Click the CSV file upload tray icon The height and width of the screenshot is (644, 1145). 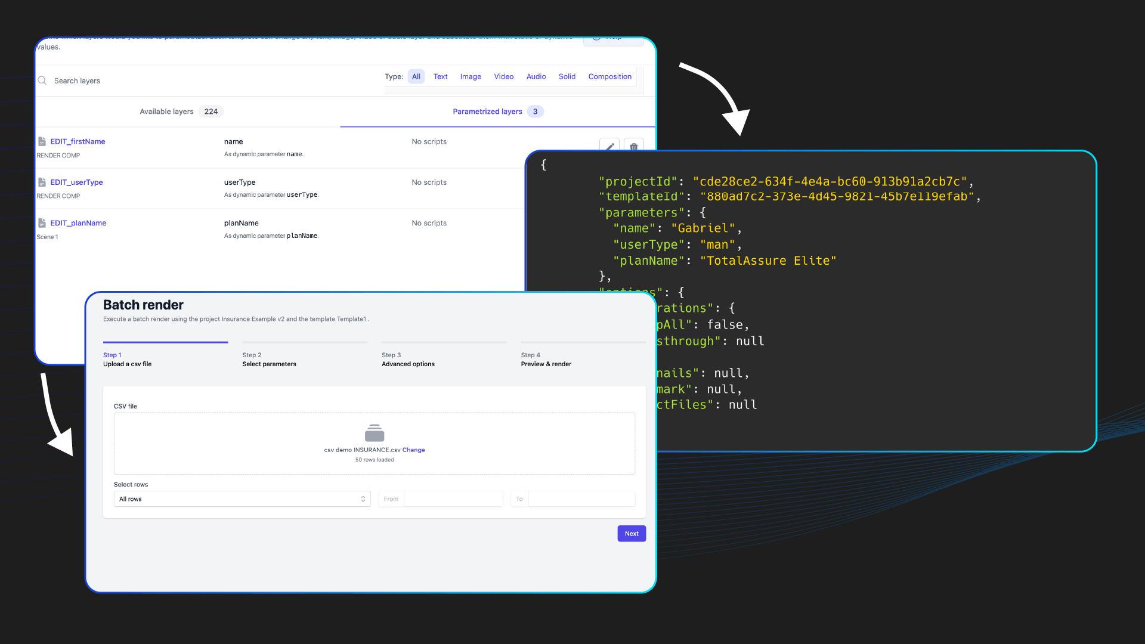coord(374,433)
